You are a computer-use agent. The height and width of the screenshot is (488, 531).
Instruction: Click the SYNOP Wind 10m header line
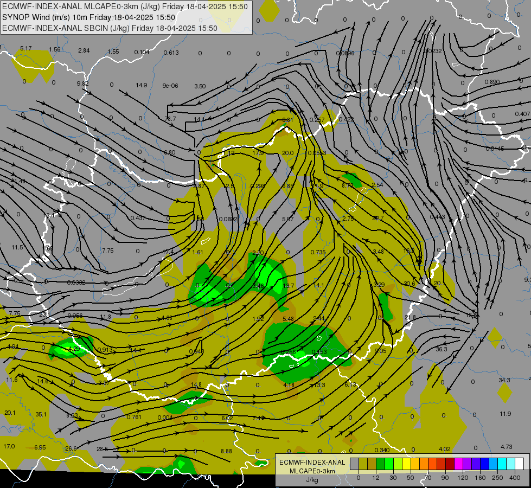click(x=89, y=17)
